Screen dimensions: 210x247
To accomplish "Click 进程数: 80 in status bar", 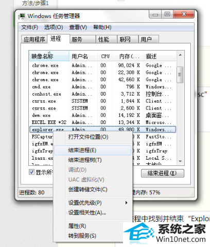I will [32, 192].
